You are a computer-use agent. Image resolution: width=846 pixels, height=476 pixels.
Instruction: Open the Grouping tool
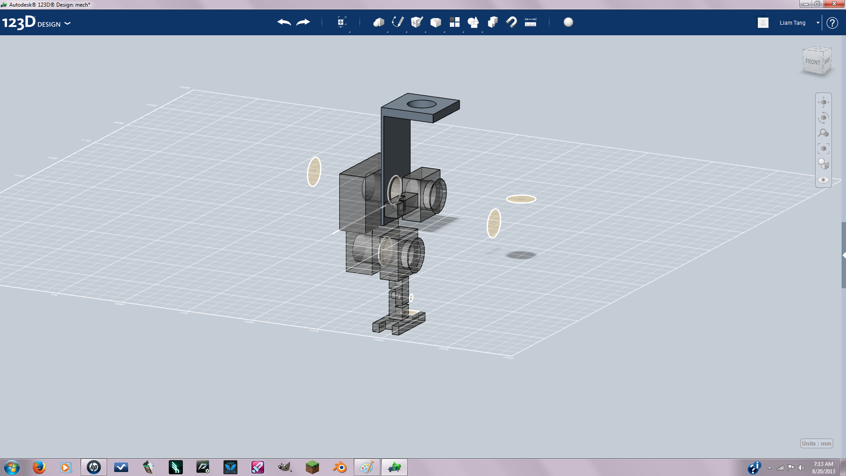(x=474, y=22)
